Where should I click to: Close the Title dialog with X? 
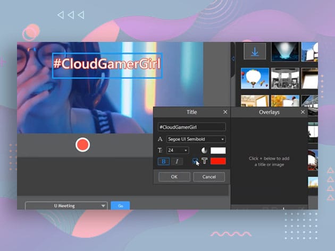(x=225, y=112)
